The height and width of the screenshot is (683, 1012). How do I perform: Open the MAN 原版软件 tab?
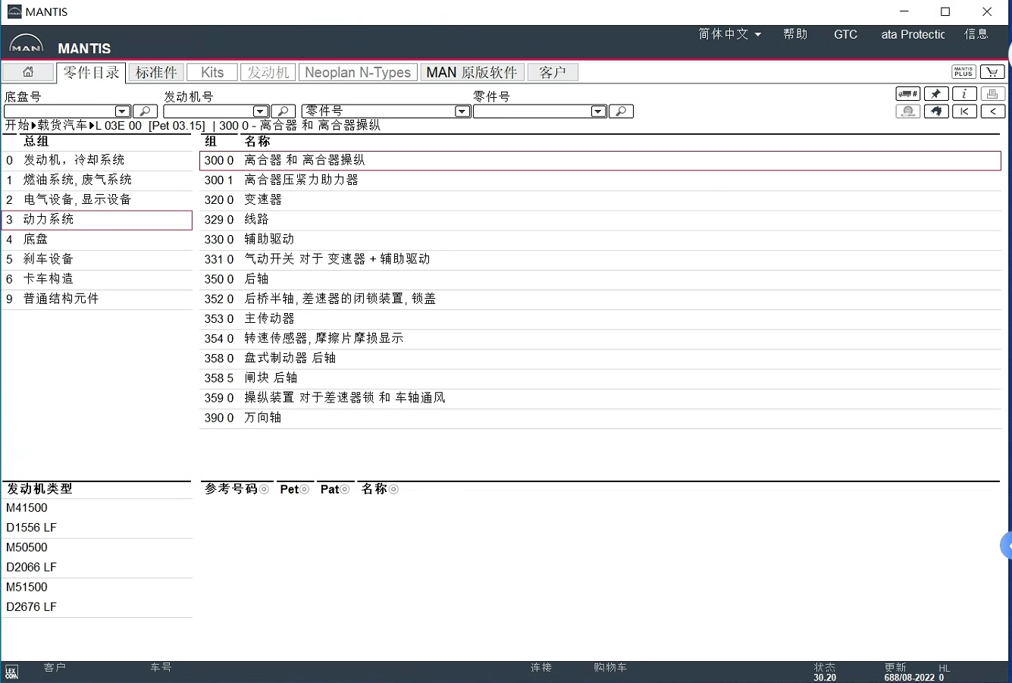(472, 72)
